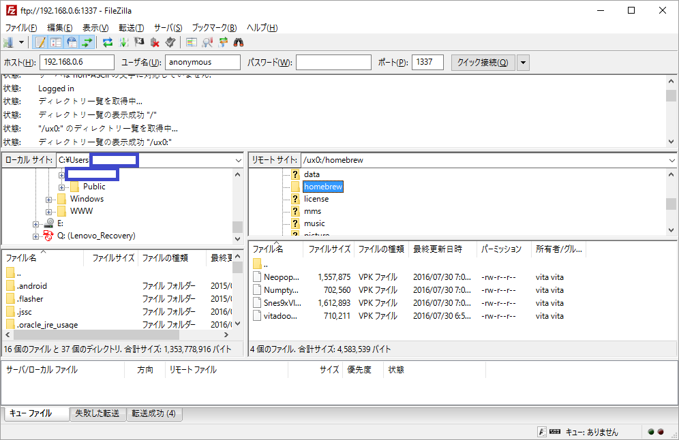Select the music folder in remote tree
This screenshot has width=679, height=440.
tap(314, 223)
